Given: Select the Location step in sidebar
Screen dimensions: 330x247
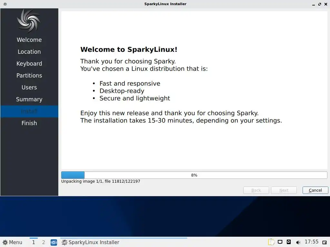Looking at the screenshot, I should pos(29,52).
